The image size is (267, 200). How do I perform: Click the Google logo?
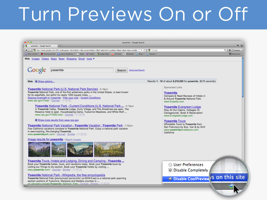37,70
